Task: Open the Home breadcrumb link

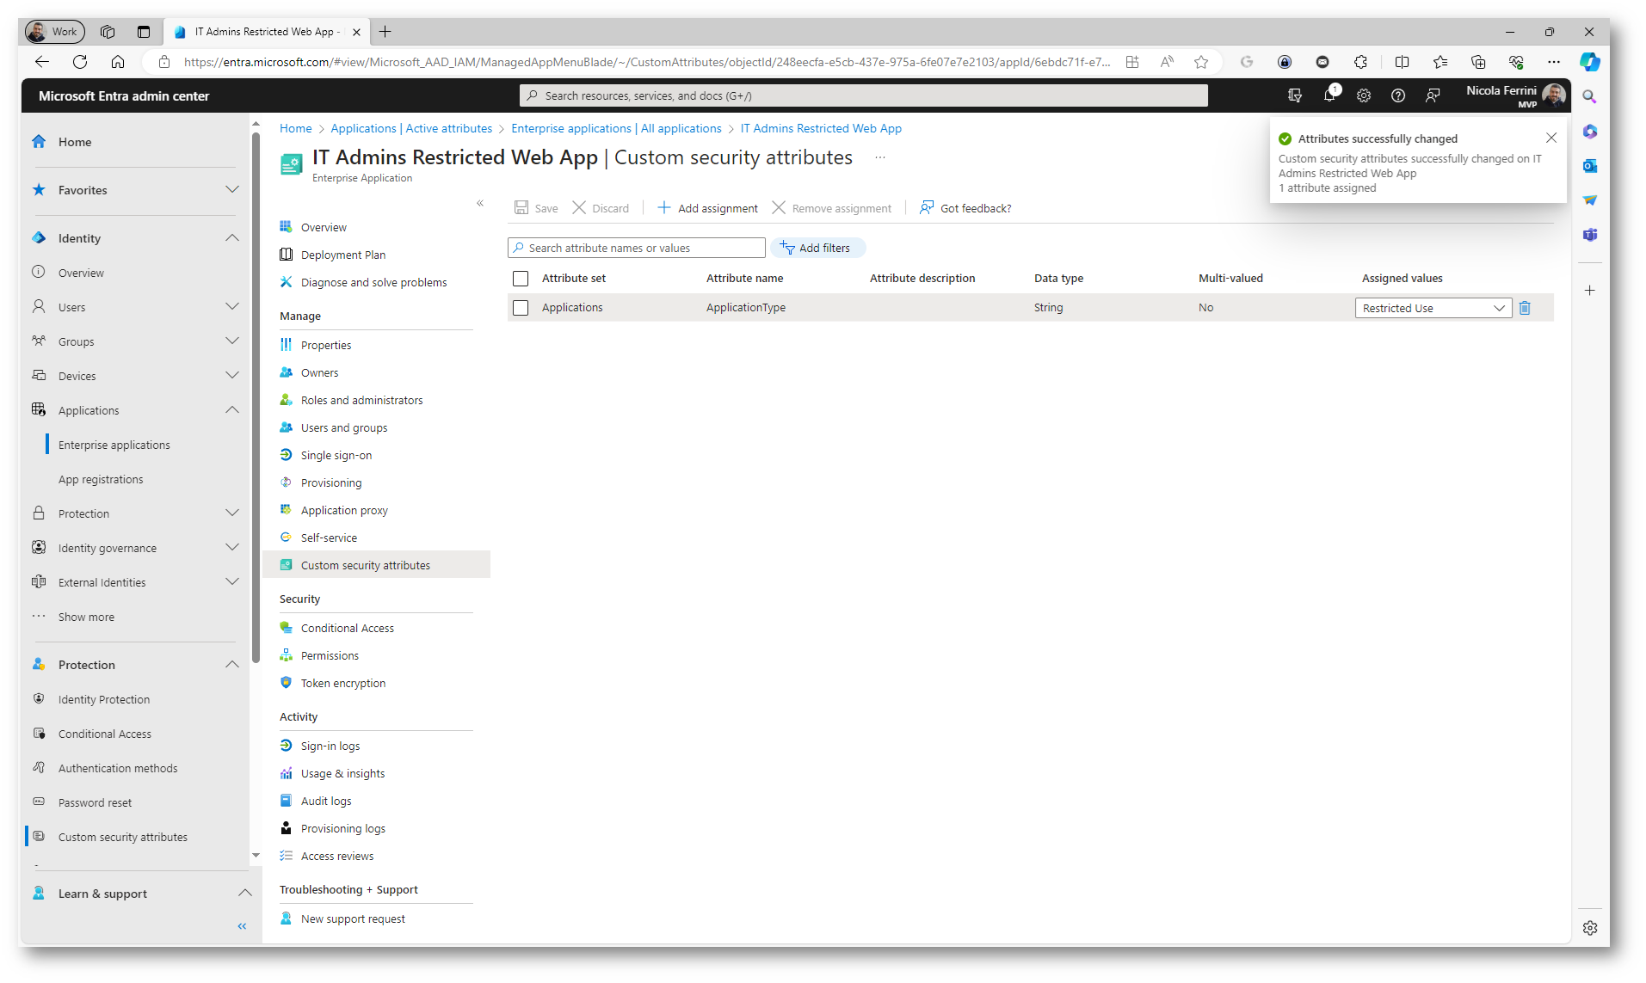Action: pos(295,128)
